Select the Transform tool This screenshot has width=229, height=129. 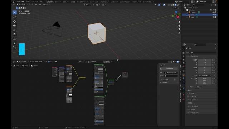pos(14,34)
